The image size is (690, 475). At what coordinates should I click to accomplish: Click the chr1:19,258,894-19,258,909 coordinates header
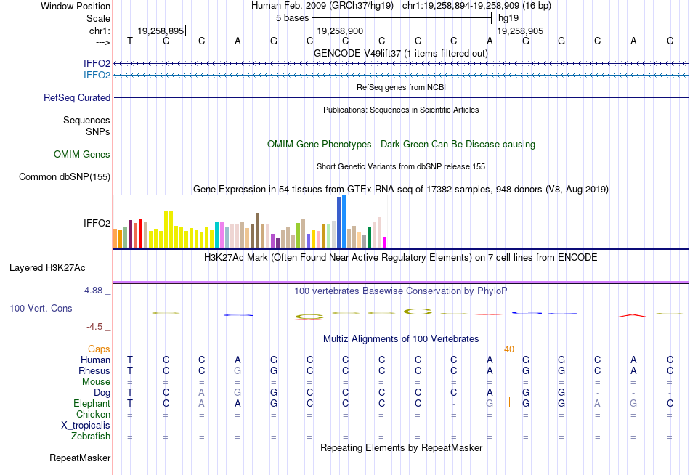point(476,6)
